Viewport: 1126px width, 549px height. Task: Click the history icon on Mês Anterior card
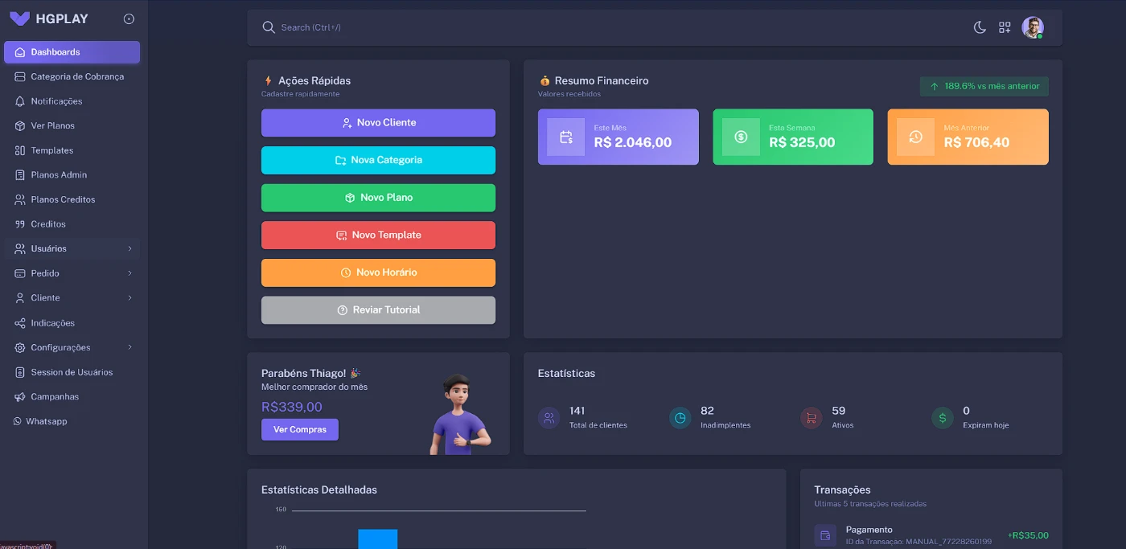[x=915, y=137]
